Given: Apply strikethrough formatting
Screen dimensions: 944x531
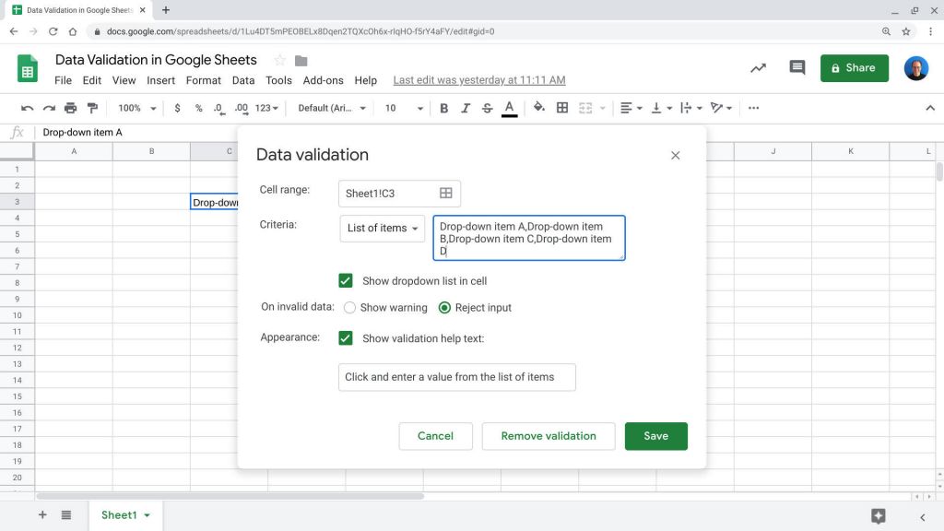Looking at the screenshot, I should pos(487,108).
